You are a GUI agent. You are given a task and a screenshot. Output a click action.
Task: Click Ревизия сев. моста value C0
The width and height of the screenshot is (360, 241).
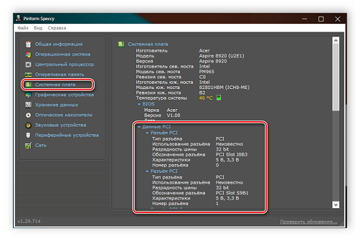point(202,77)
